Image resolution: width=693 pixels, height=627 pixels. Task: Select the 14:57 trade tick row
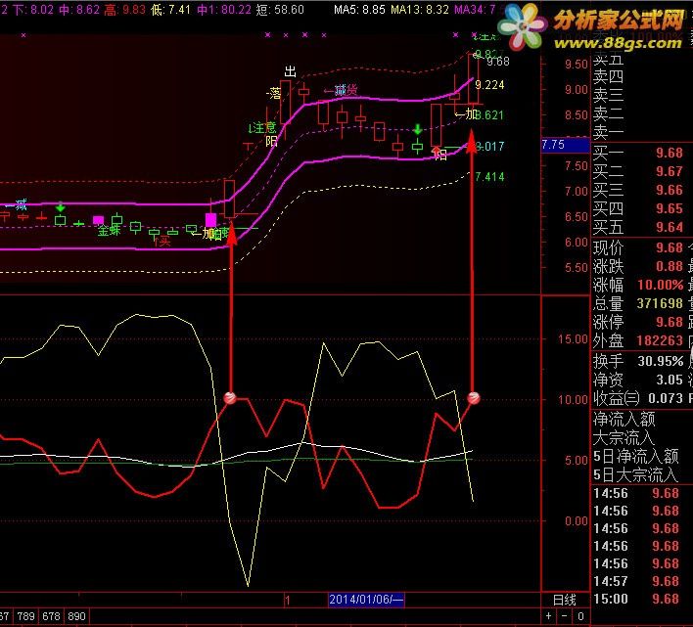636,581
